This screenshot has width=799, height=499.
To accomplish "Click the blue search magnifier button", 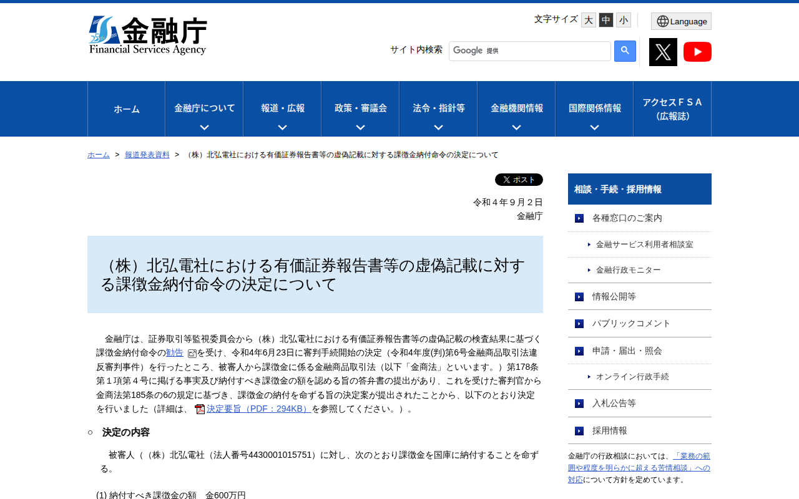I will (x=625, y=51).
